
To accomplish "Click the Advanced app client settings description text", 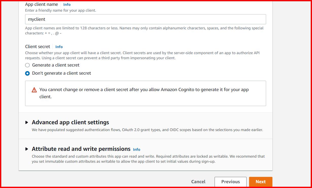I will (x=147, y=130).
